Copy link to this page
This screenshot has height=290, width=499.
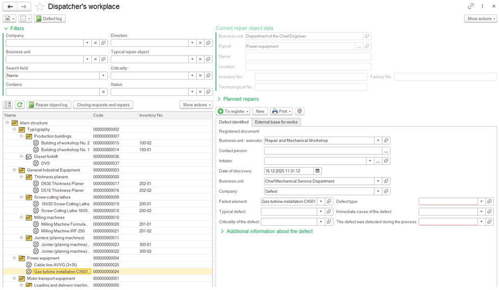pos(470,7)
